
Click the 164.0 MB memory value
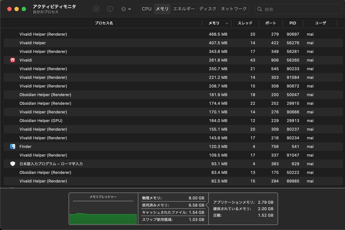[x=218, y=121]
